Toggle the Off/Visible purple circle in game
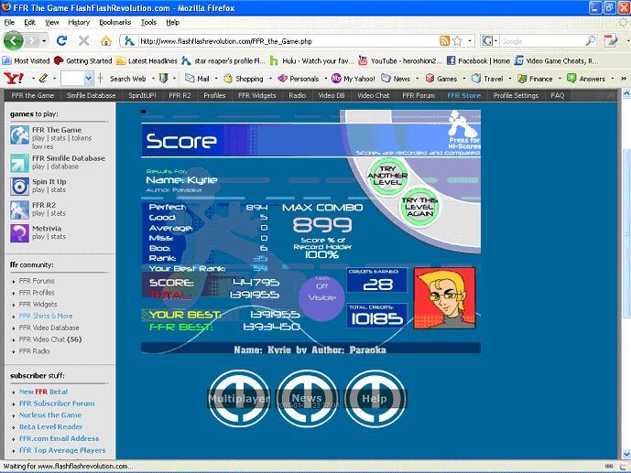This screenshot has width=631, height=473. (321, 297)
